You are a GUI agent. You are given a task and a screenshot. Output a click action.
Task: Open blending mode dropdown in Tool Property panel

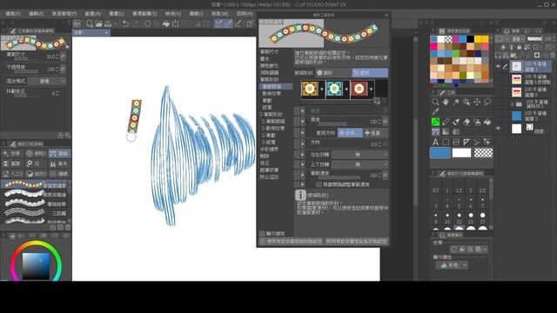point(46,81)
